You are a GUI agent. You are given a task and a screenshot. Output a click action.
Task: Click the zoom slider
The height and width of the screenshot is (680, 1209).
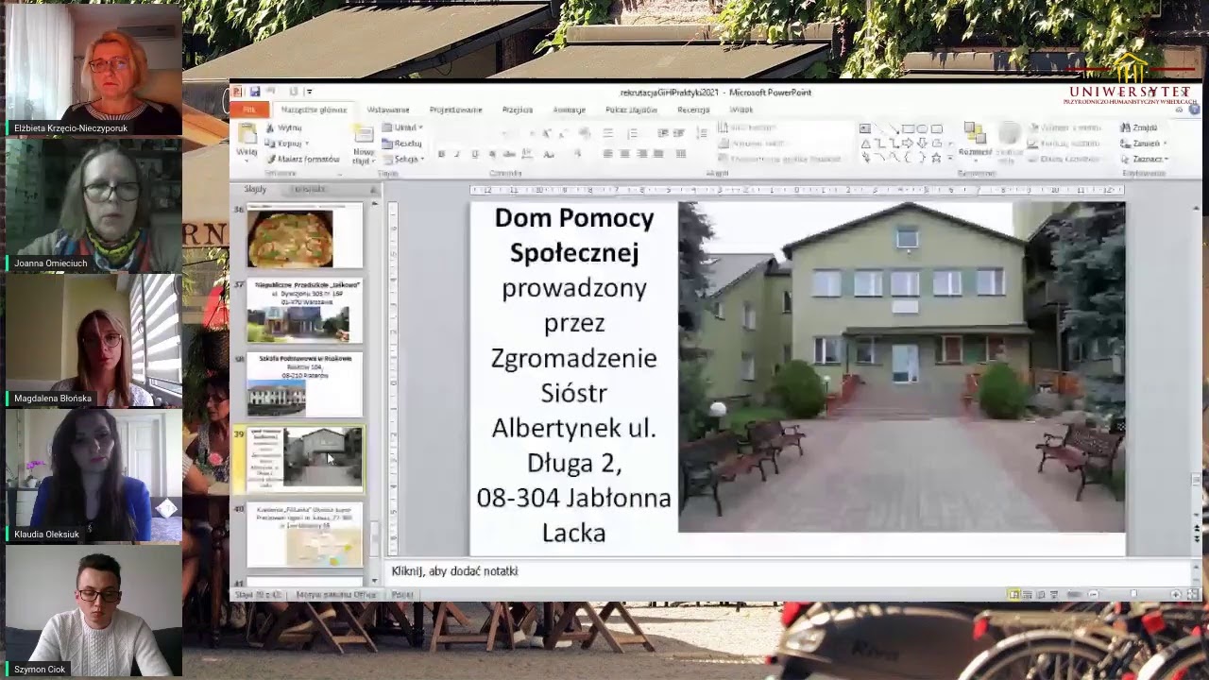coord(1133,594)
